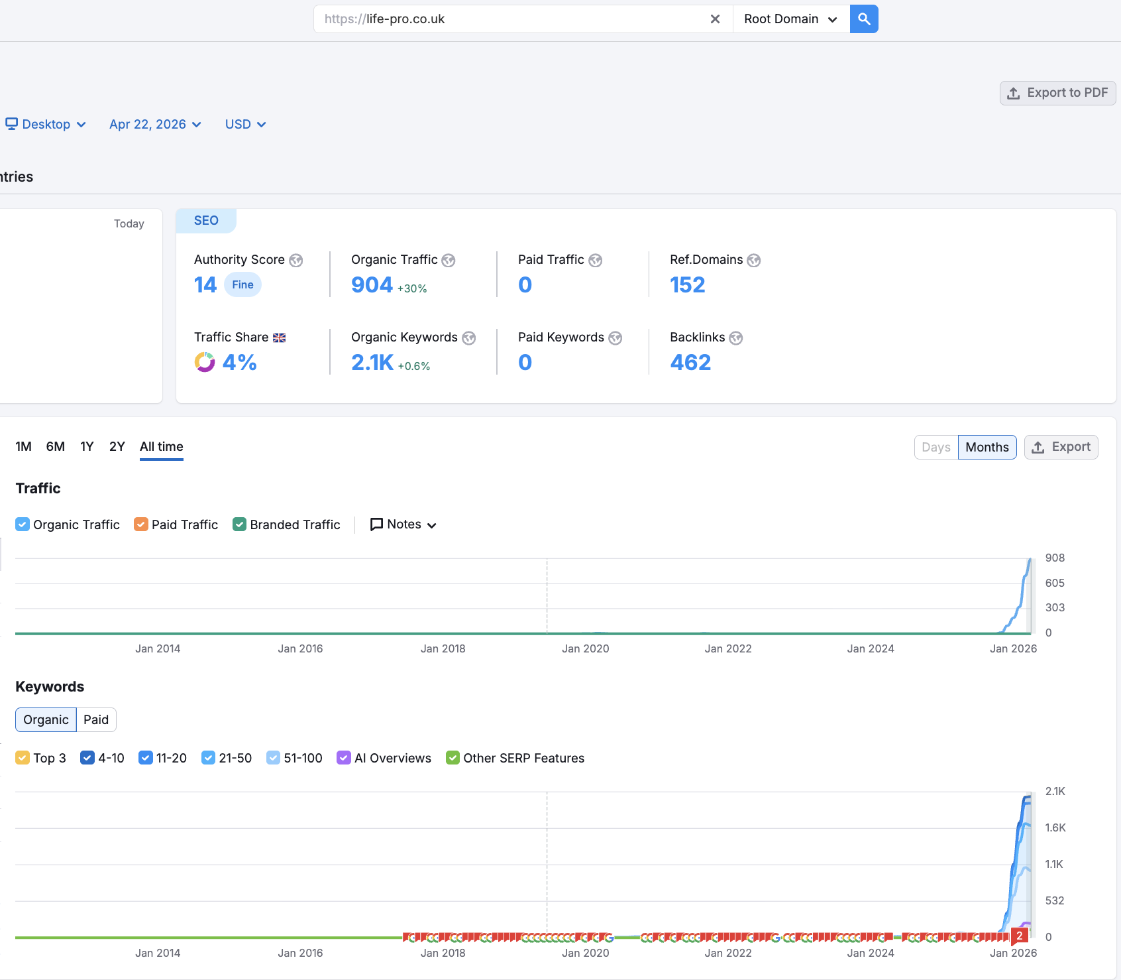
Task: Select the 2Y time range tab
Action: [x=117, y=446]
